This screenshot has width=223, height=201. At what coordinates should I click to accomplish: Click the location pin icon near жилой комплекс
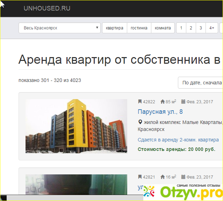point(140,122)
